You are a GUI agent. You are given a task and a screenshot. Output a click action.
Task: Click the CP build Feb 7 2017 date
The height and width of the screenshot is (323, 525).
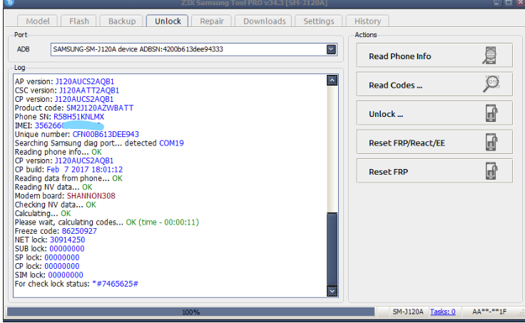(85, 170)
